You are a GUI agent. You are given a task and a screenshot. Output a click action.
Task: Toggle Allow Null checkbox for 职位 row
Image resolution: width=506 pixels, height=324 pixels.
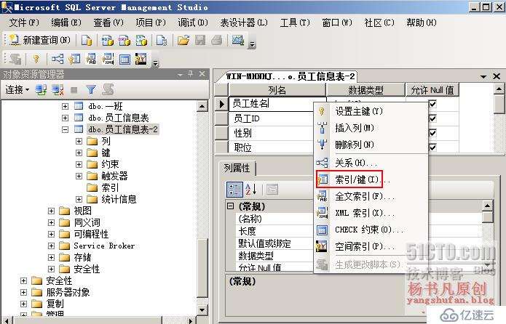coord(432,147)
